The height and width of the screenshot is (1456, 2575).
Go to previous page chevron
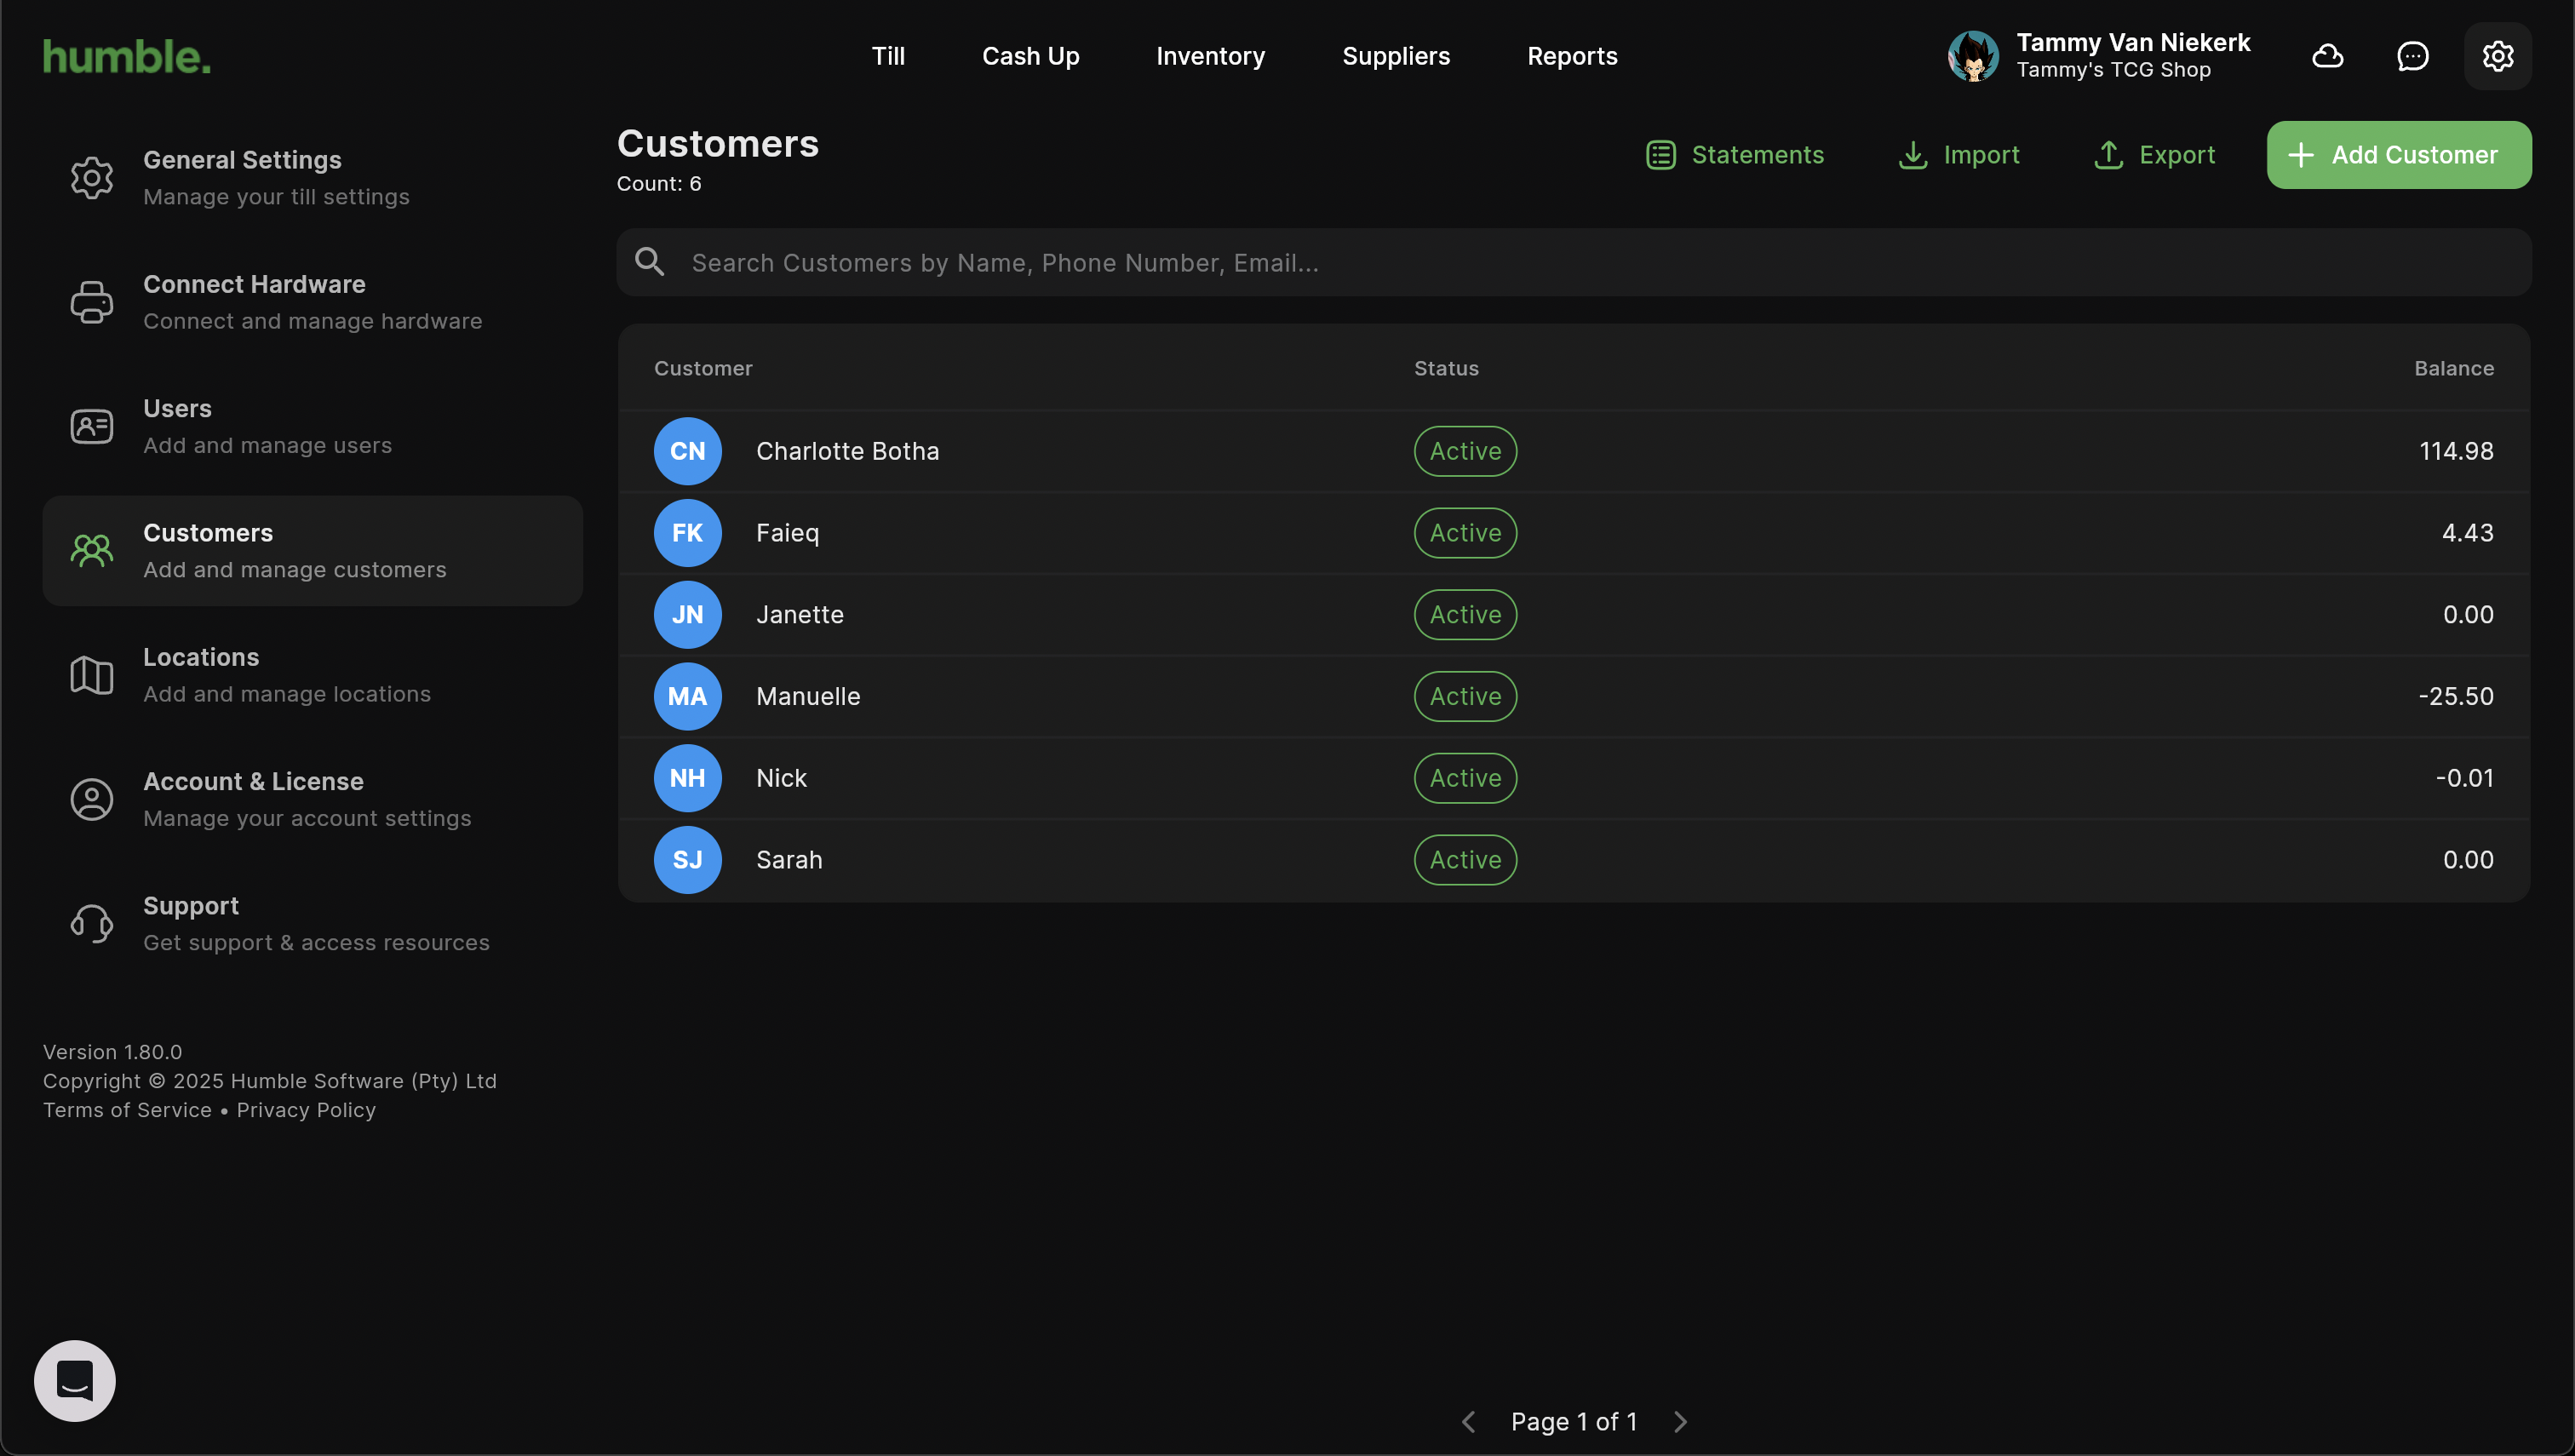click(1468, 1421)
